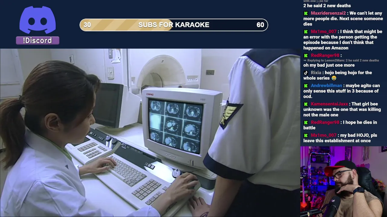Screen dimensions: 387x217
Task: Click the Kick badge beside Andrewbillman
Action: 306,86
